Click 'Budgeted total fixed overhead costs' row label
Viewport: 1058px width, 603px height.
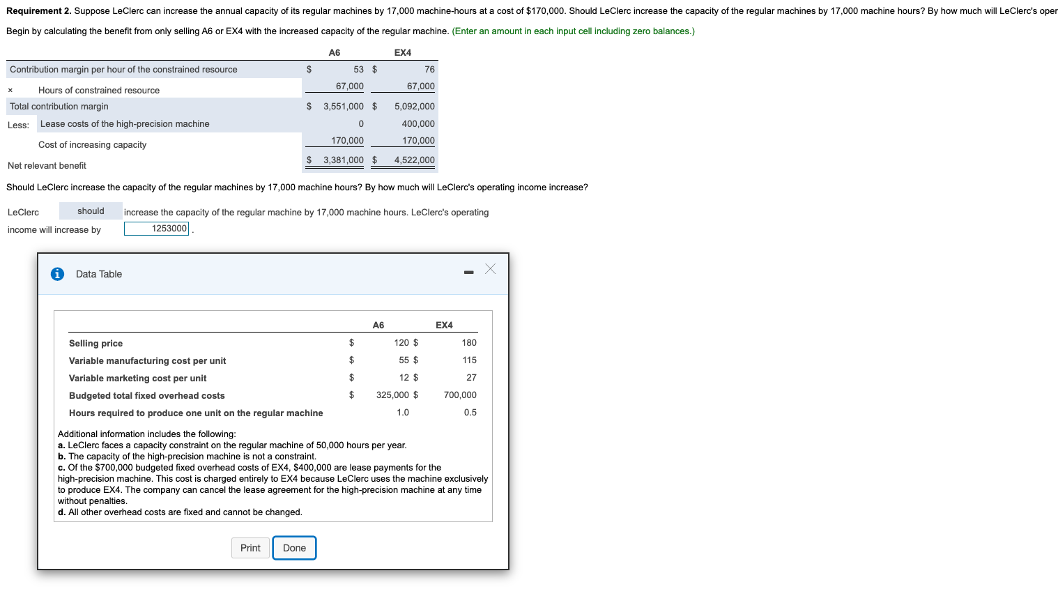coord(146,395)
